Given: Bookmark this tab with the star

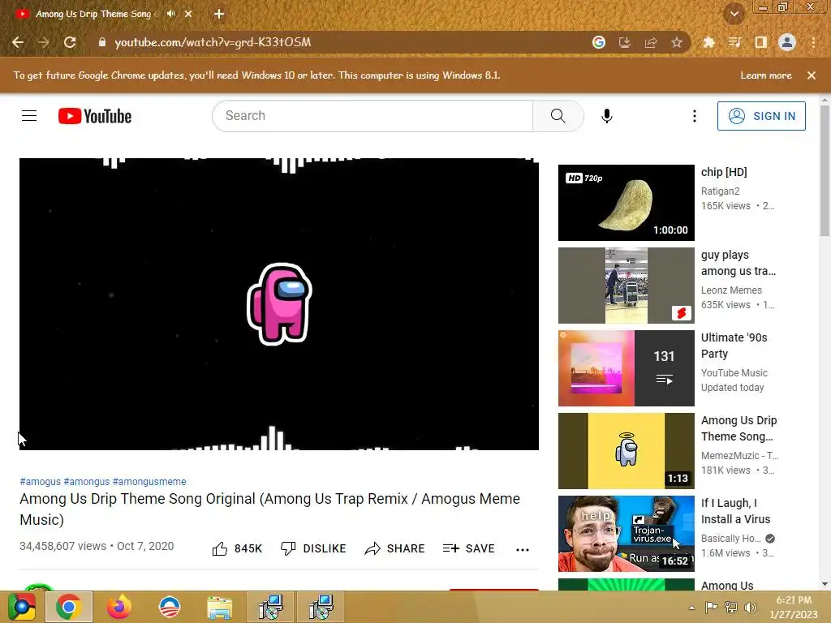Looking at the screenshot, I should click(x=677, y=42).
